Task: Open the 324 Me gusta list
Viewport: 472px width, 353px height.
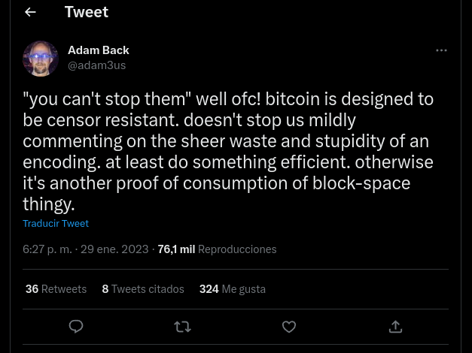Action: (x=232, y=289)
